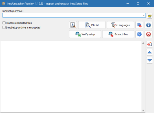Maximize the InnoUnpacker window

pyautogui.click(x=138, y=4)
